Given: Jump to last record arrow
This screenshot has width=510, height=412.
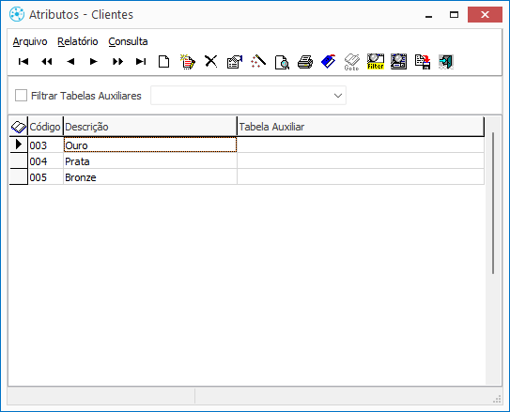Looking at the screenshot, I should (141, 61).
